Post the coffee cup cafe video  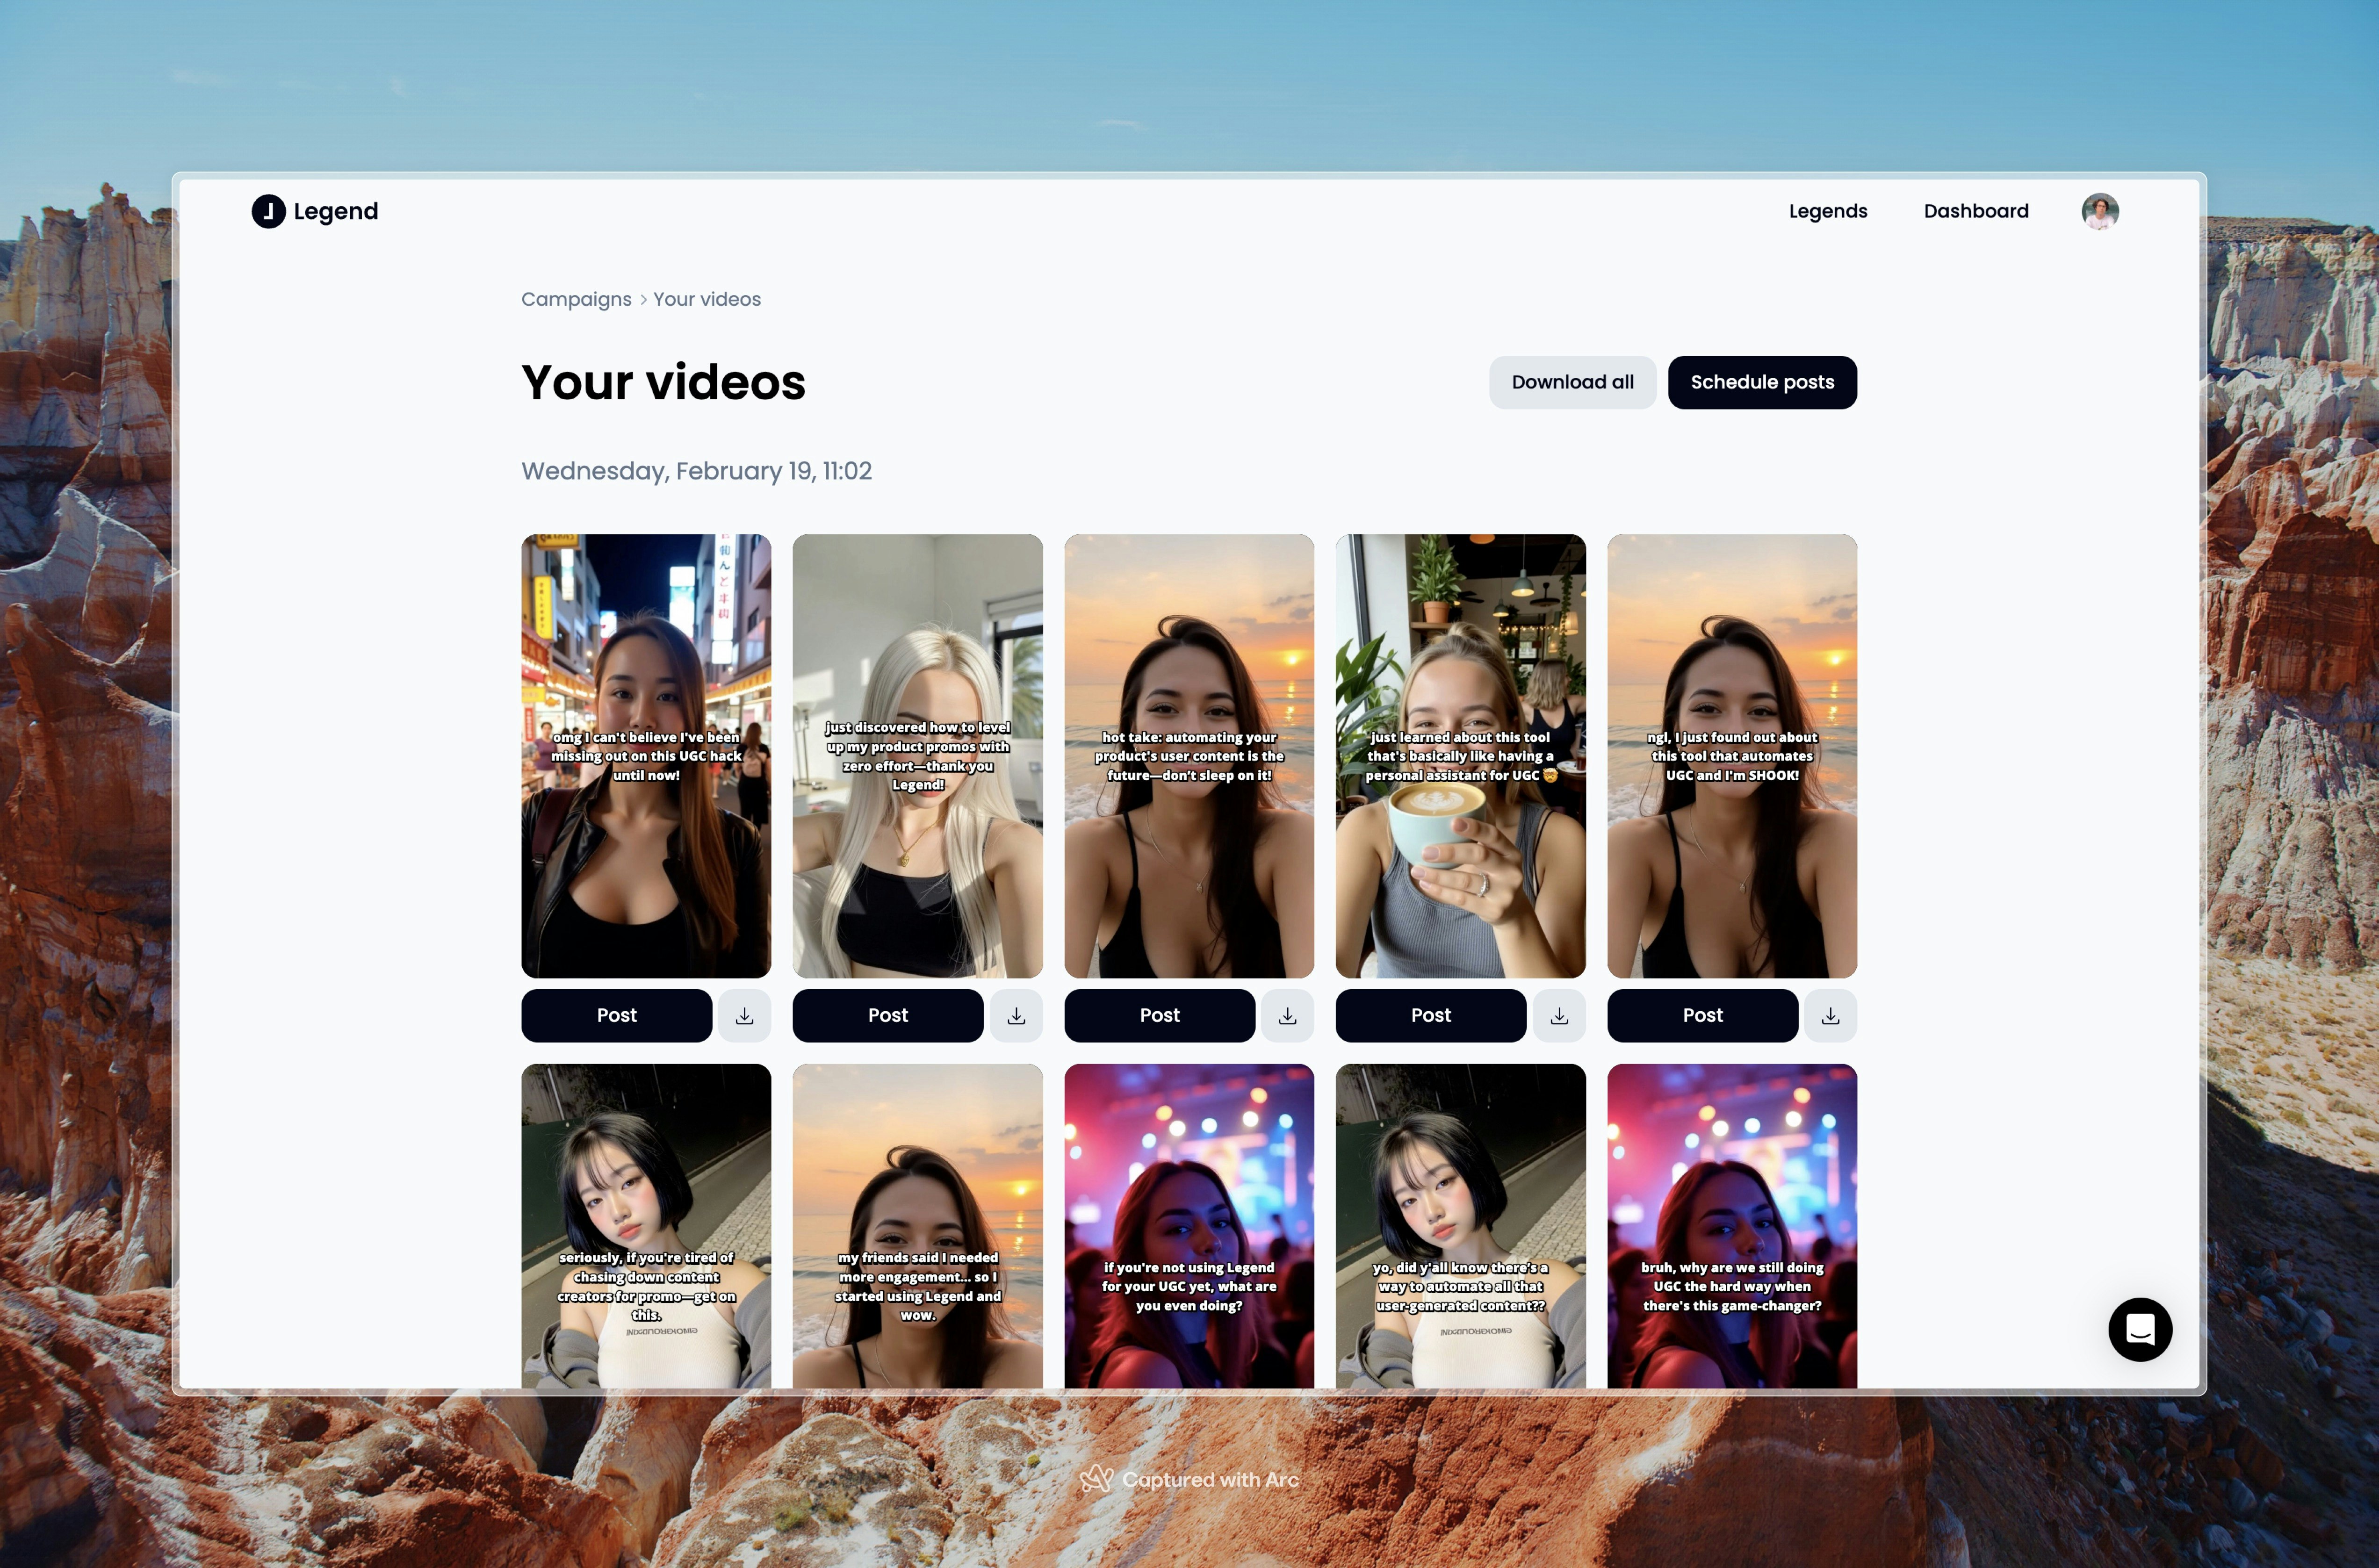click(x=1430, y=1015)
